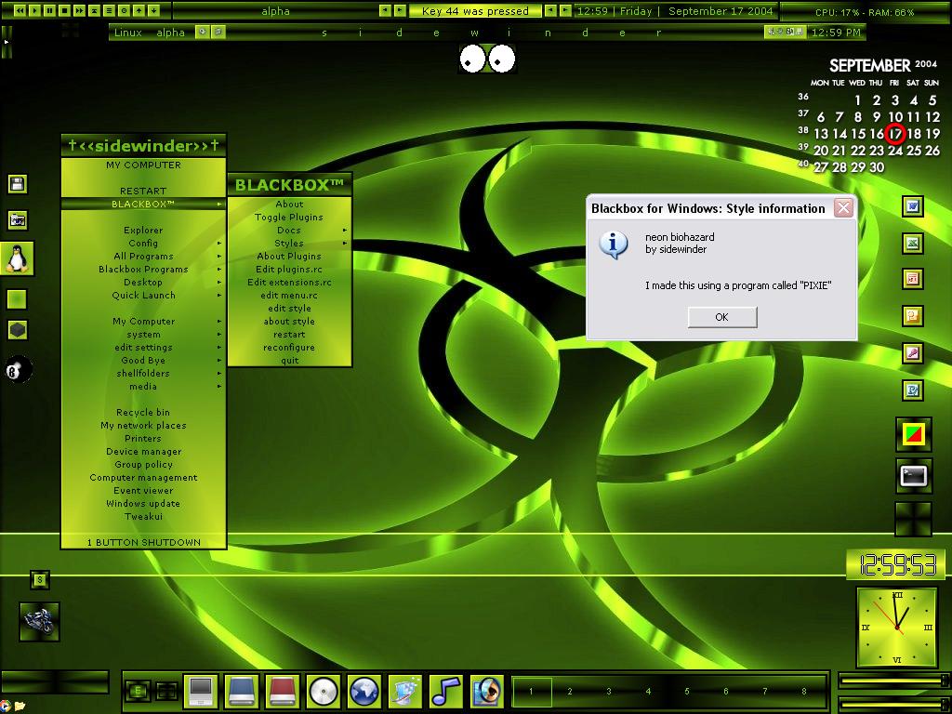Select RESTART in sidewinder menu
952x714 pixels.
(143, 191)
